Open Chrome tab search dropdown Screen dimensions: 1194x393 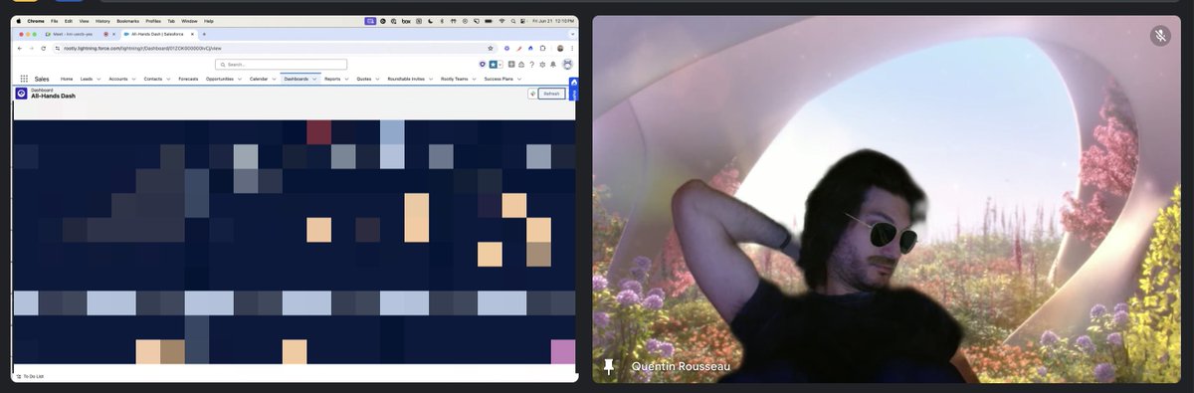tap(572, 34)
